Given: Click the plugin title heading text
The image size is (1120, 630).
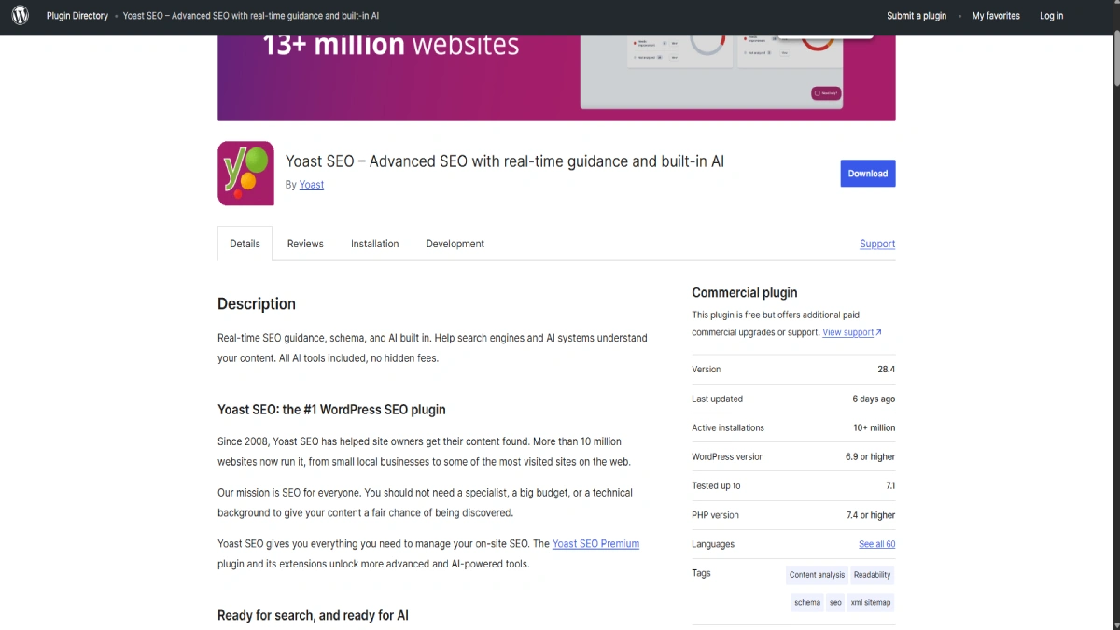Looking at the screenshot, I should tap(505, 161).
